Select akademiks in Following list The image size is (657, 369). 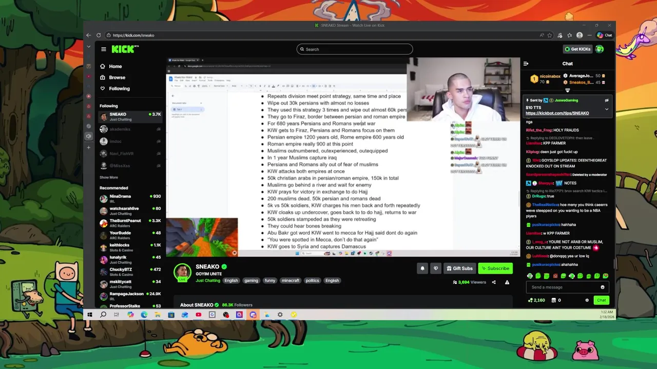(x=130, y=129)
